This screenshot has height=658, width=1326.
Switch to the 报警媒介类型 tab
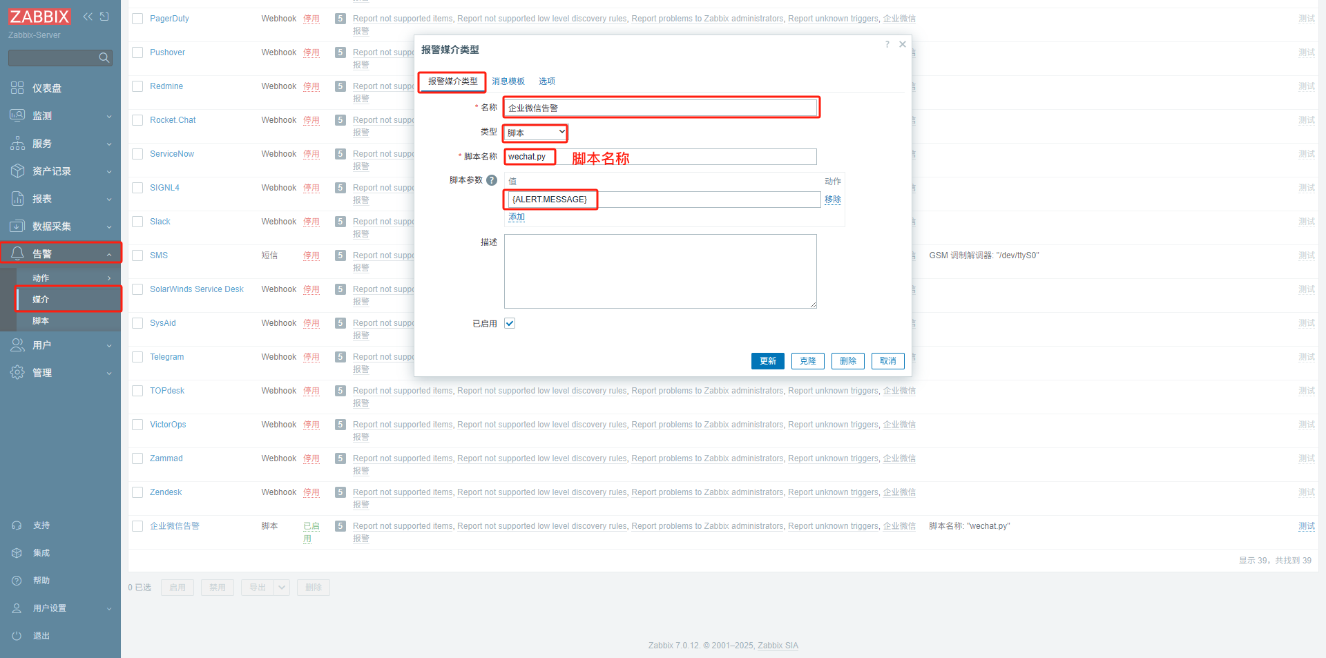[452, 81]
